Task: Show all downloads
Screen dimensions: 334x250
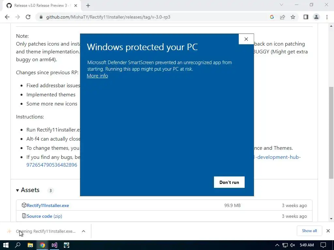Action: (309, 231)
